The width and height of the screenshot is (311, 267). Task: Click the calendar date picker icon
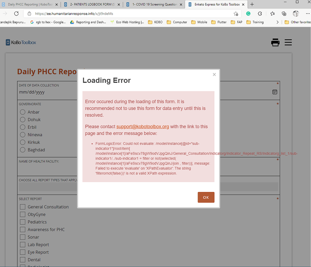275,92
